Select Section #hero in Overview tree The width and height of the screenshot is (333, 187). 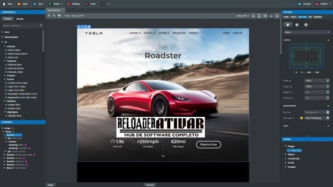pos(14,135)
